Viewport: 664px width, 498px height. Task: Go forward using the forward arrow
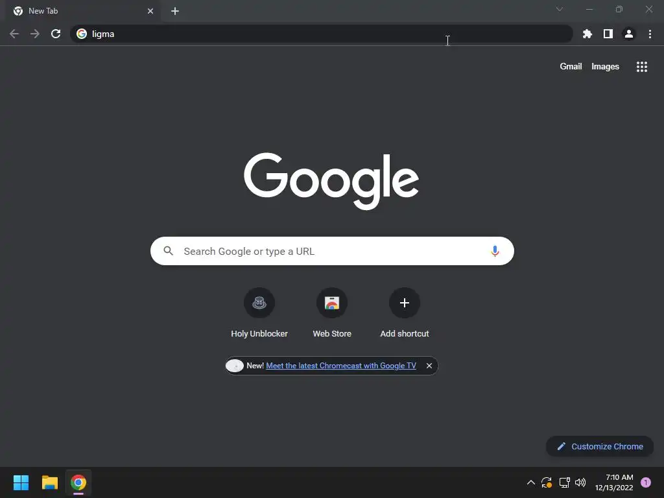coord(35,34)
